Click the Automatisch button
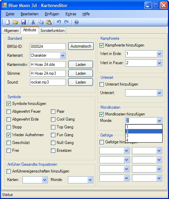Screen dimensions: 169x199 (81, 46)
